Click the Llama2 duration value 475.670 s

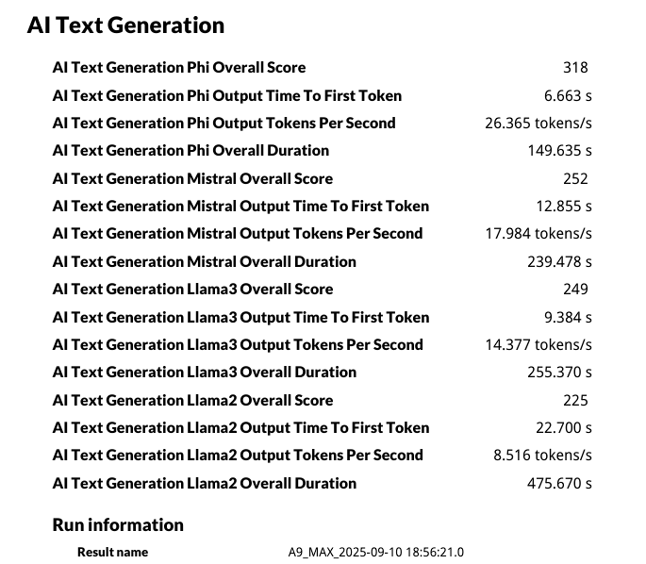[559, 483]
